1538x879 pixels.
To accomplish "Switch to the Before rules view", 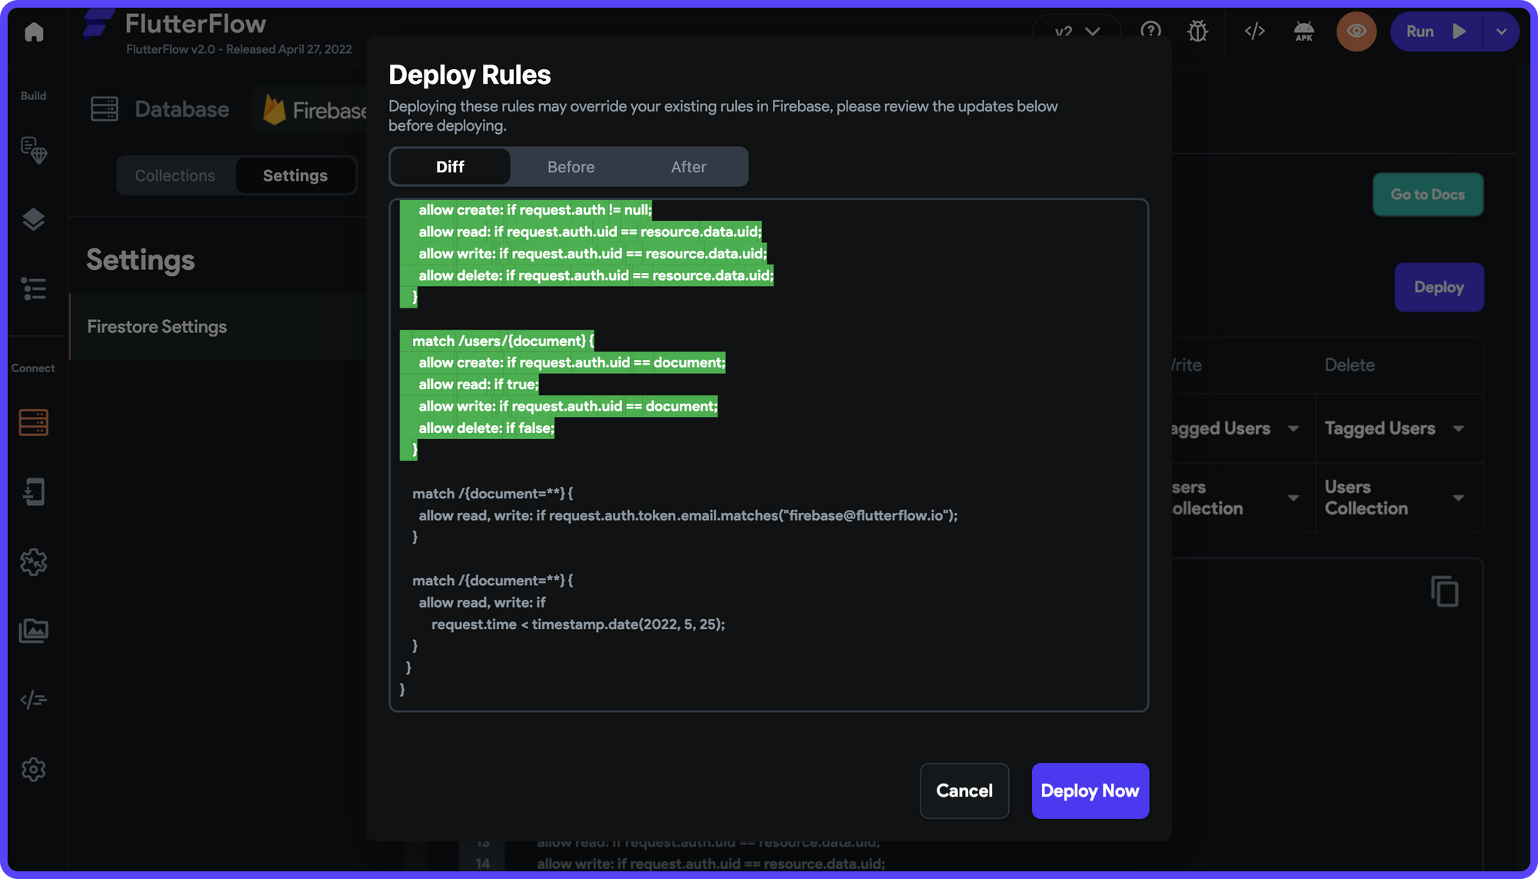I will point(571,167).
